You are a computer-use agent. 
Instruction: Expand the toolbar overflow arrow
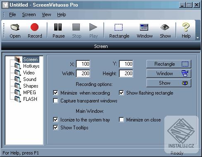point(197,38)
